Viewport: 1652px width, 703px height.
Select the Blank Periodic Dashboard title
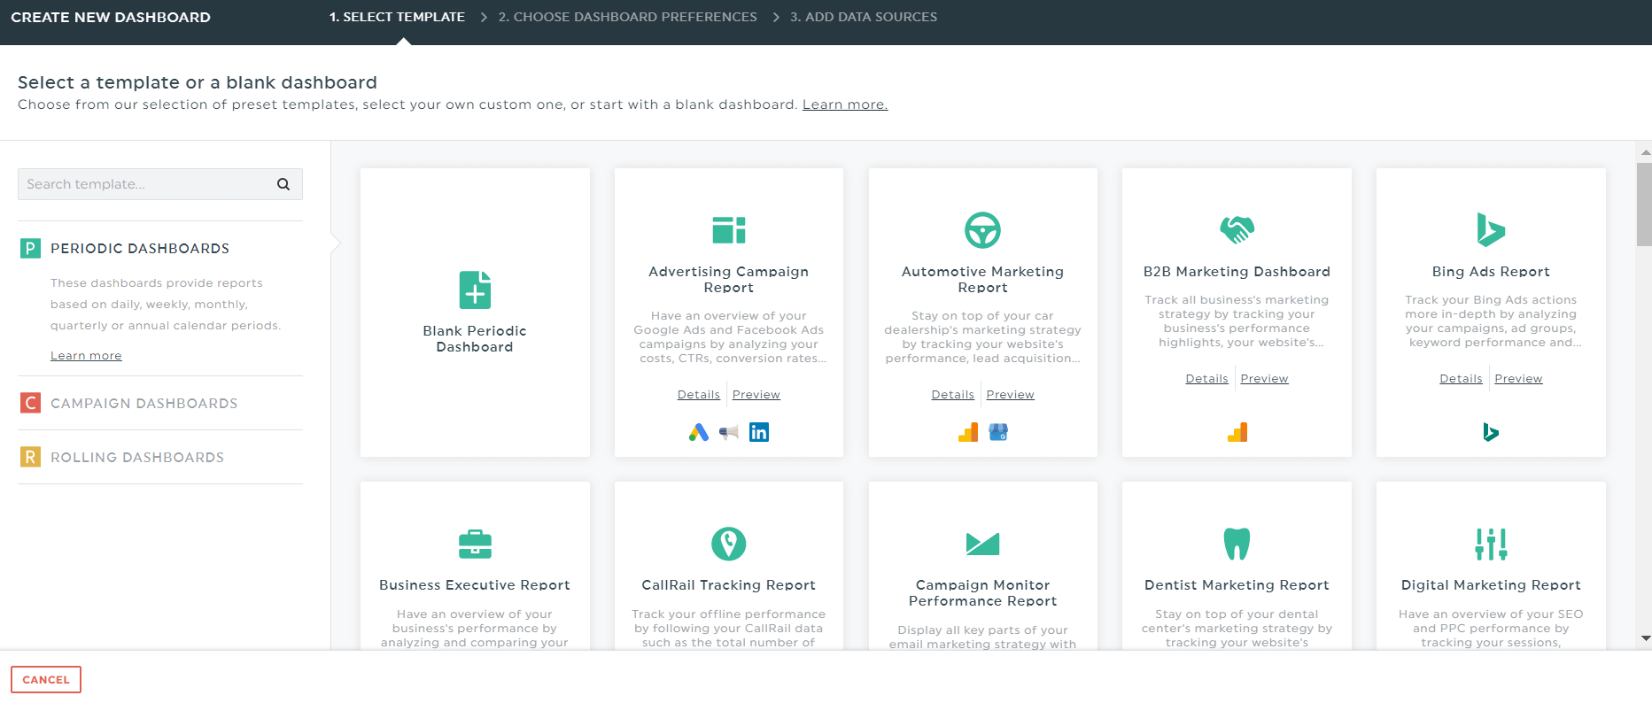tap(475, 339)
